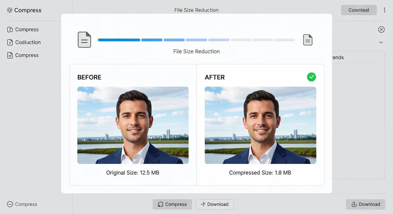The image size is (393, 214).
Task: Close the right panel with the circled X
Action: (x=381, y=29)
